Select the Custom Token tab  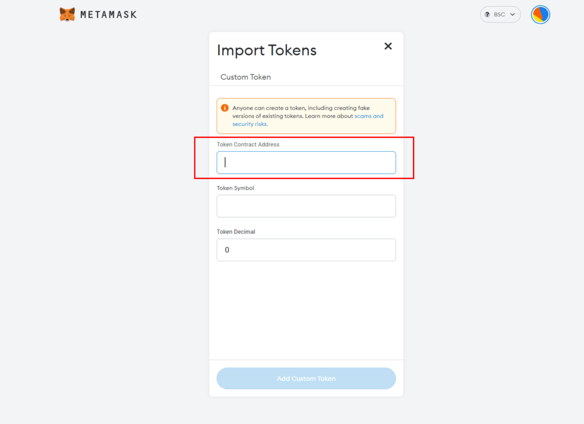[x=245, y=77]
